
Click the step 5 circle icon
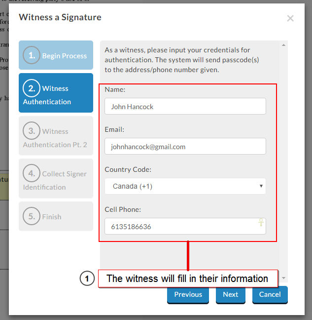(x=32, y=216)
